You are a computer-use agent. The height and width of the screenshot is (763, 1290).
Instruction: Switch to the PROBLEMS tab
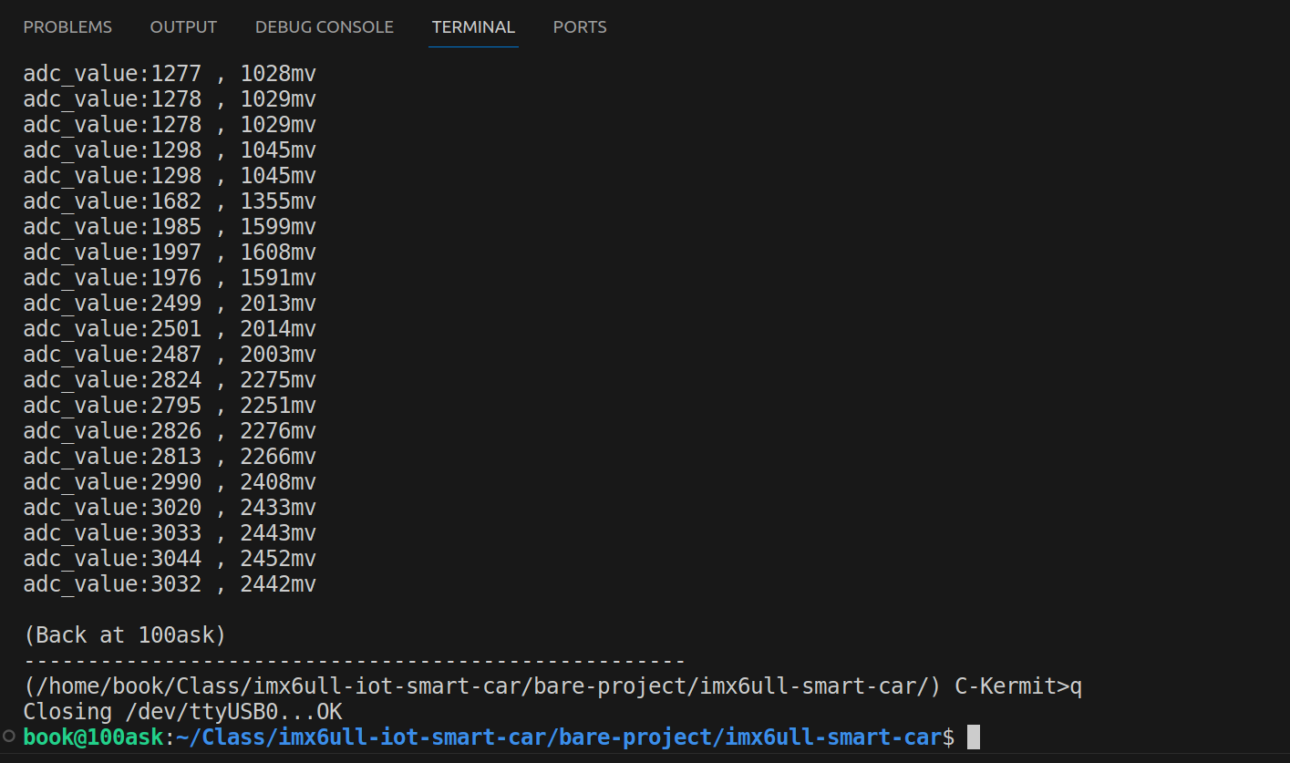coord(67,27)
